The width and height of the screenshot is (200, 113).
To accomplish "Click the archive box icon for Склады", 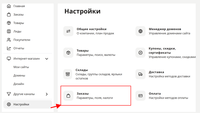I will click(68, 74).
